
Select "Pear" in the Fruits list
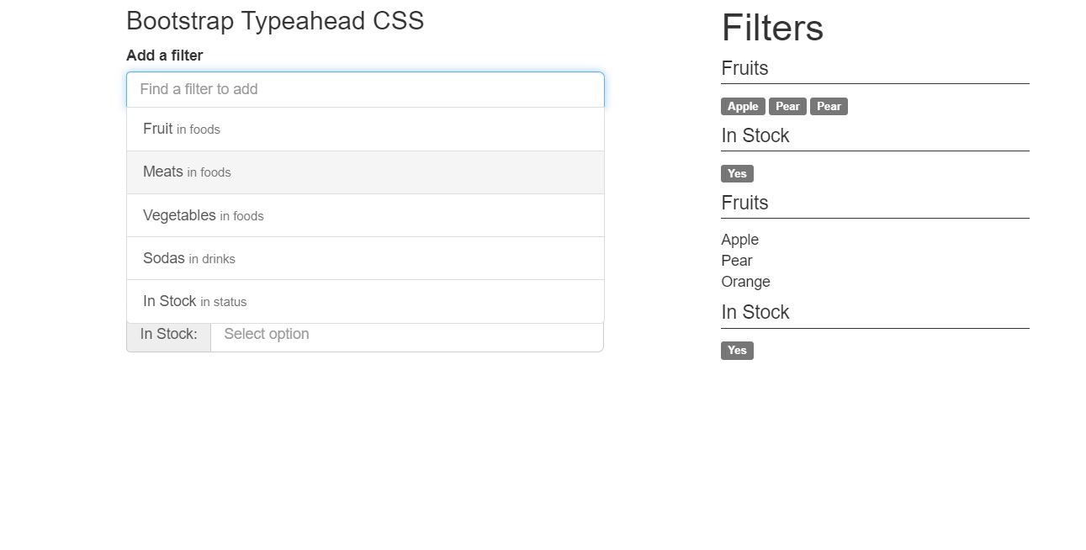pos(736,261)
